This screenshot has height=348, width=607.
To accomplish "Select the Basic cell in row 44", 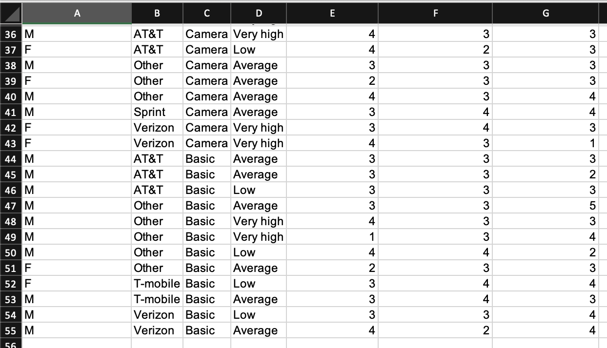I will point(206,158).
